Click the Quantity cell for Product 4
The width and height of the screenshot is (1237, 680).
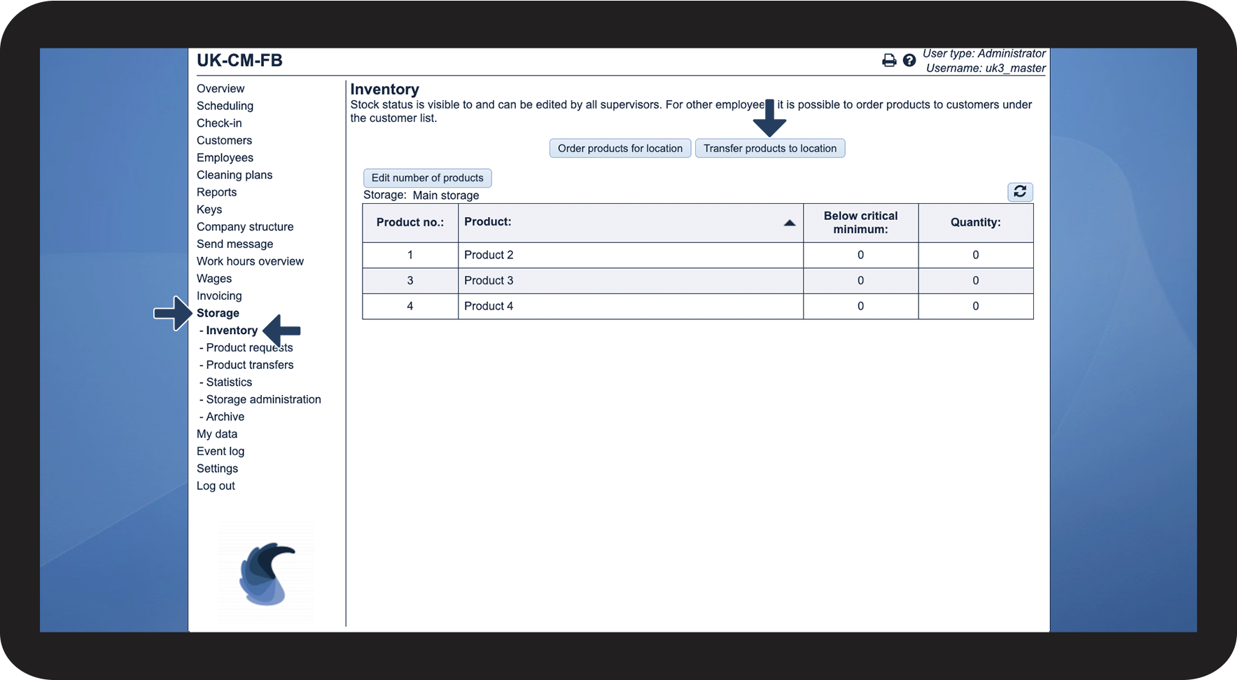point(976,306)
